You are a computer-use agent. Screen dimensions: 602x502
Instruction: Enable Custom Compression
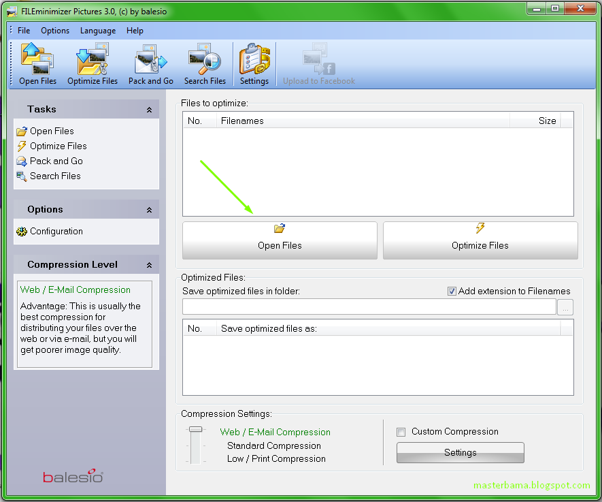401,431
